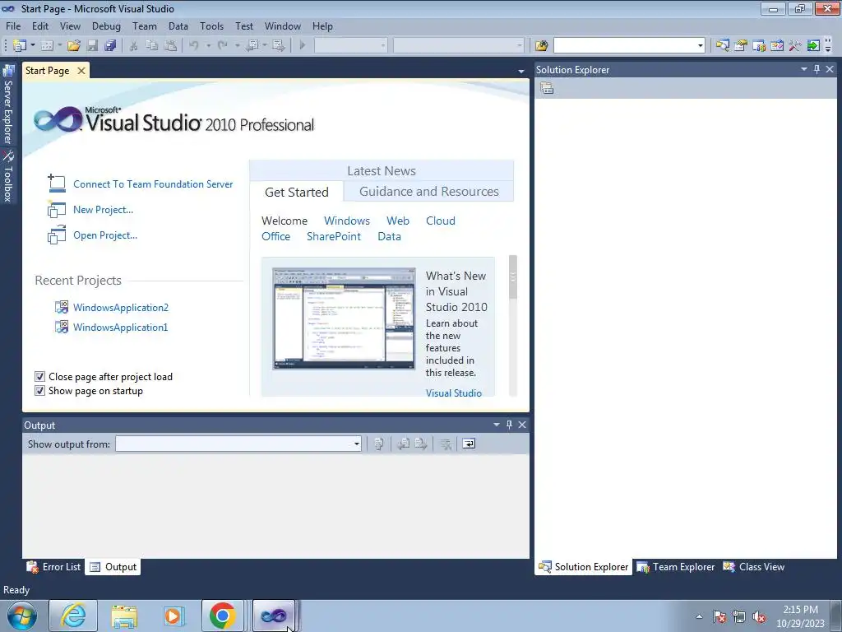Viewport: 842px width, 632px height.
Task: Select the Latest News tab
Action: (382, 171)
